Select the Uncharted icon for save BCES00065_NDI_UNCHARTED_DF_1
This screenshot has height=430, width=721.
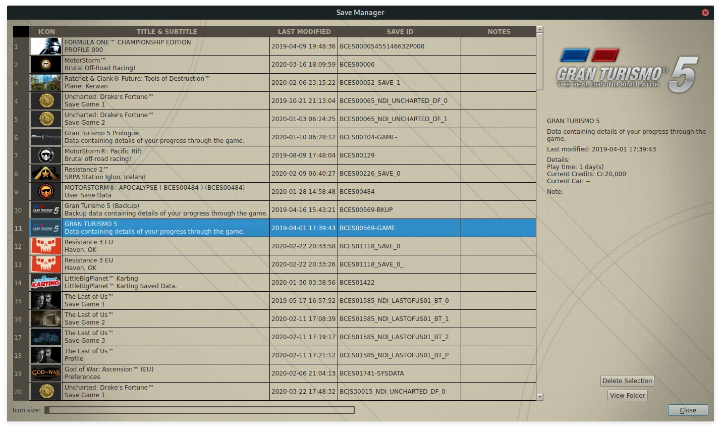pyautogui.click(x=46, y=119)
